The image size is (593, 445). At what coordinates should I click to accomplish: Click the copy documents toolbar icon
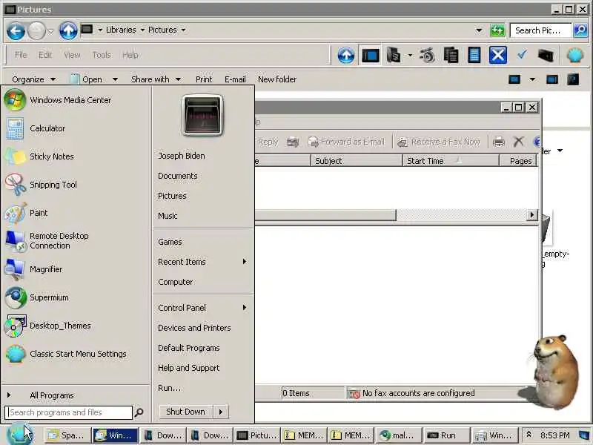click(451, 56)
